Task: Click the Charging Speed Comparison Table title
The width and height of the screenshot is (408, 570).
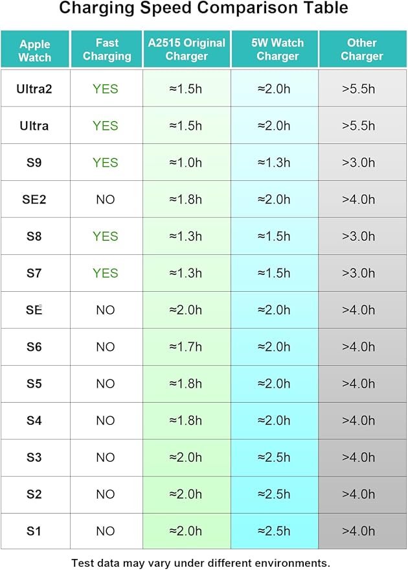Action: [x=204, y=8]
